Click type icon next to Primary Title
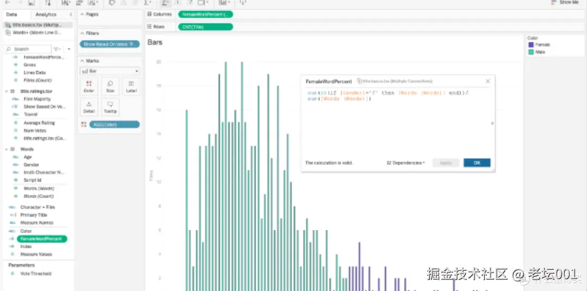This screenshot has width=587, height=291. coord(13,215)
